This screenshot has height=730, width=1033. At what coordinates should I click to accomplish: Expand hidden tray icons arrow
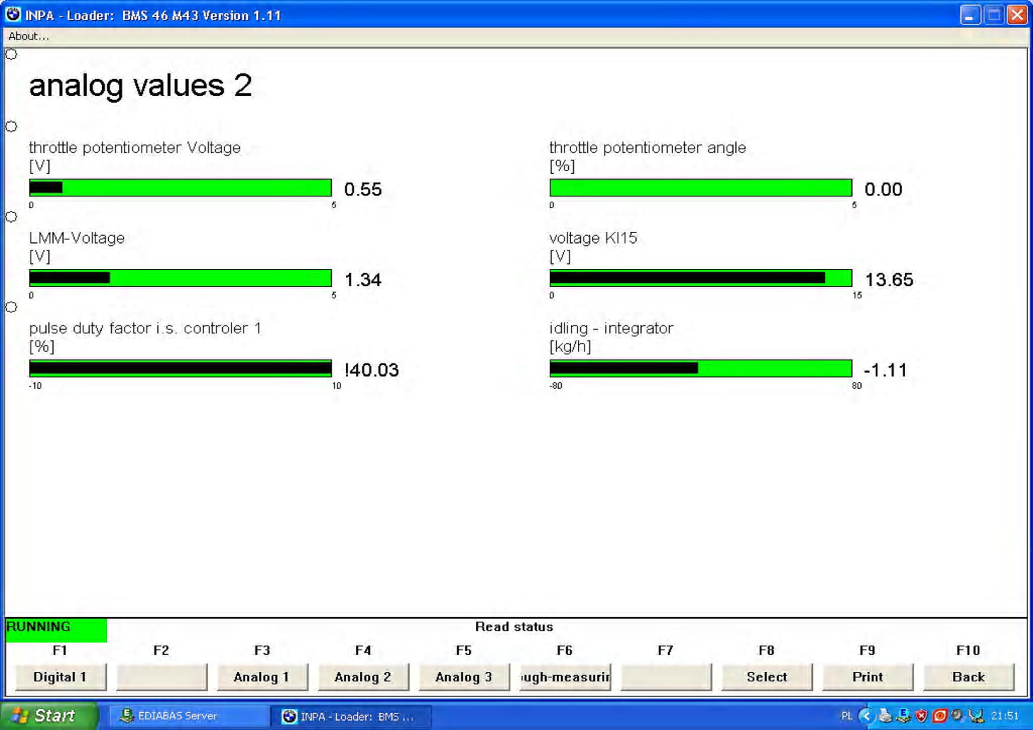point(867,716)
